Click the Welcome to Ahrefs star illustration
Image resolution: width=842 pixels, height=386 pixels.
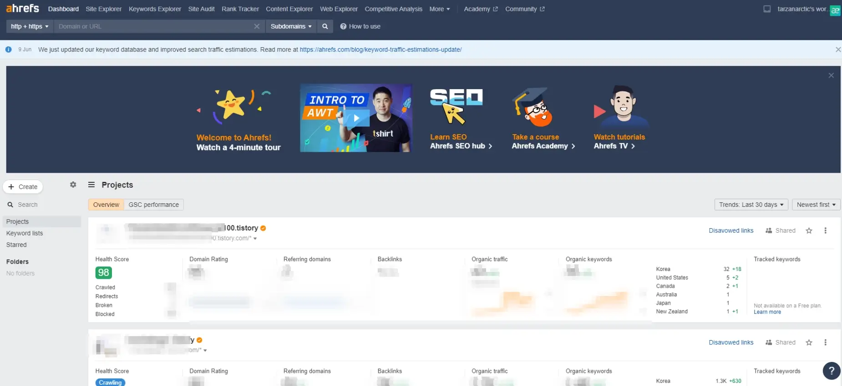pos(234,107)
